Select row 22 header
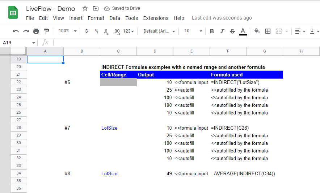This screenshot has height=193, width=320. click(18, 82)
